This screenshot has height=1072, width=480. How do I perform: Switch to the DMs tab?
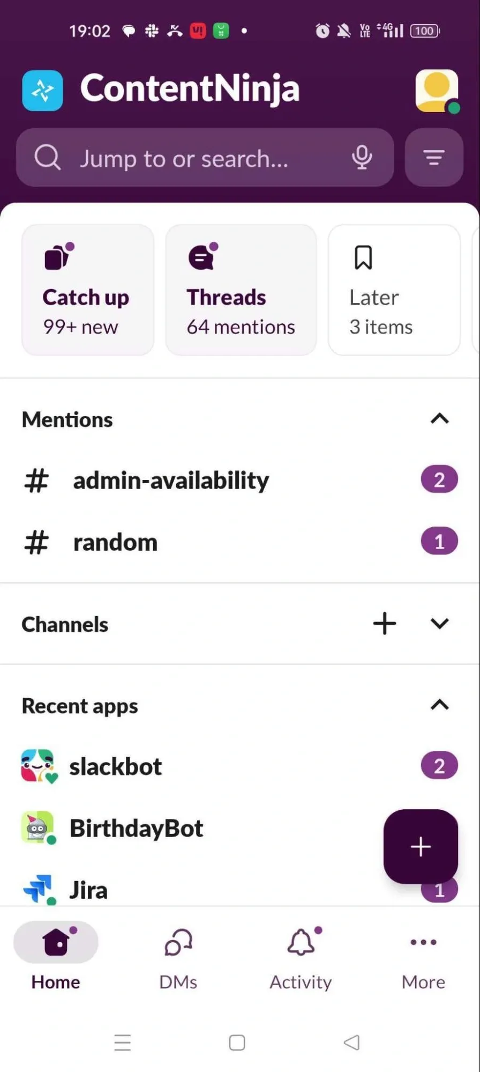click(x=178, y=958)
